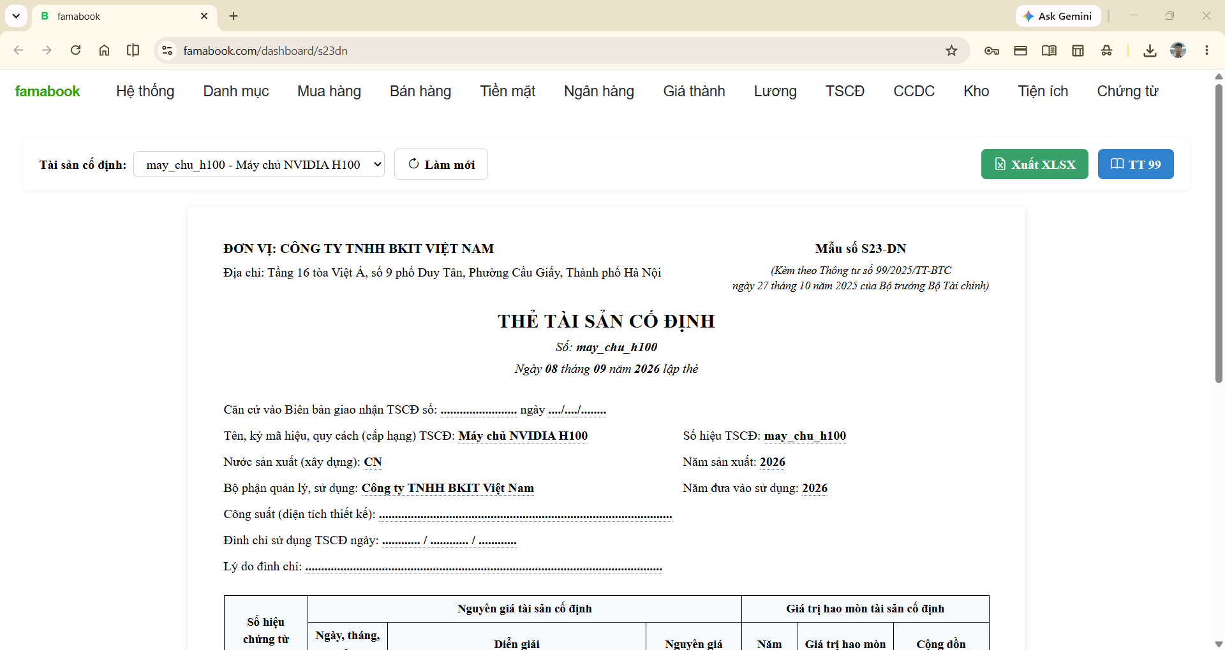Screen dimensions: 1225x650
Task: Open the CCDC menu
Action: [x=914, y=91]
